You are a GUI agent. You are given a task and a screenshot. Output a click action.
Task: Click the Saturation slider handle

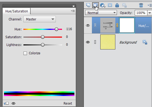coord(43,37)
